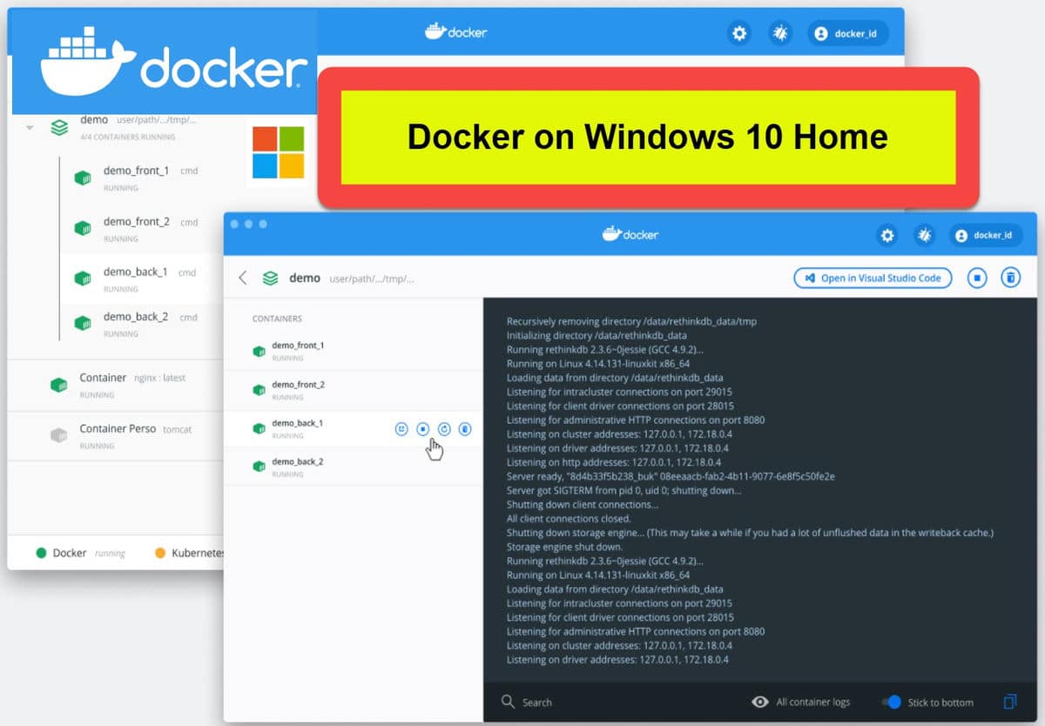The width and height of the screenshot is (1045, 726).
Task: Delete the demo application with header trash icon
Action: [1010, 278]
